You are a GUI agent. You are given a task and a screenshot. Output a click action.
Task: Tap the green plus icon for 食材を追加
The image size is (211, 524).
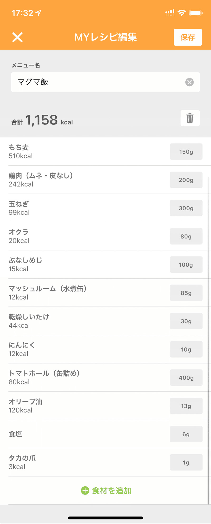85,491
